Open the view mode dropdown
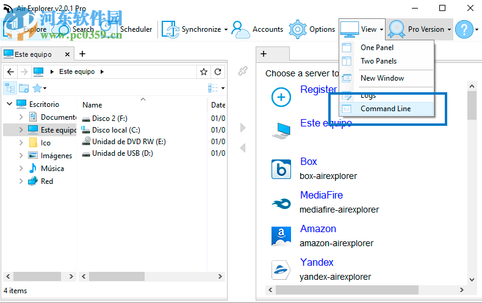Screen dimensions: 482x303 click(x=214, y=88)
